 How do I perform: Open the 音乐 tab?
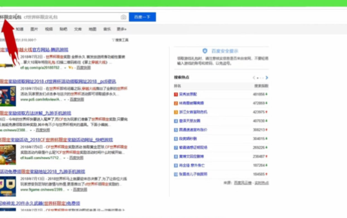(x=107, y=29)
